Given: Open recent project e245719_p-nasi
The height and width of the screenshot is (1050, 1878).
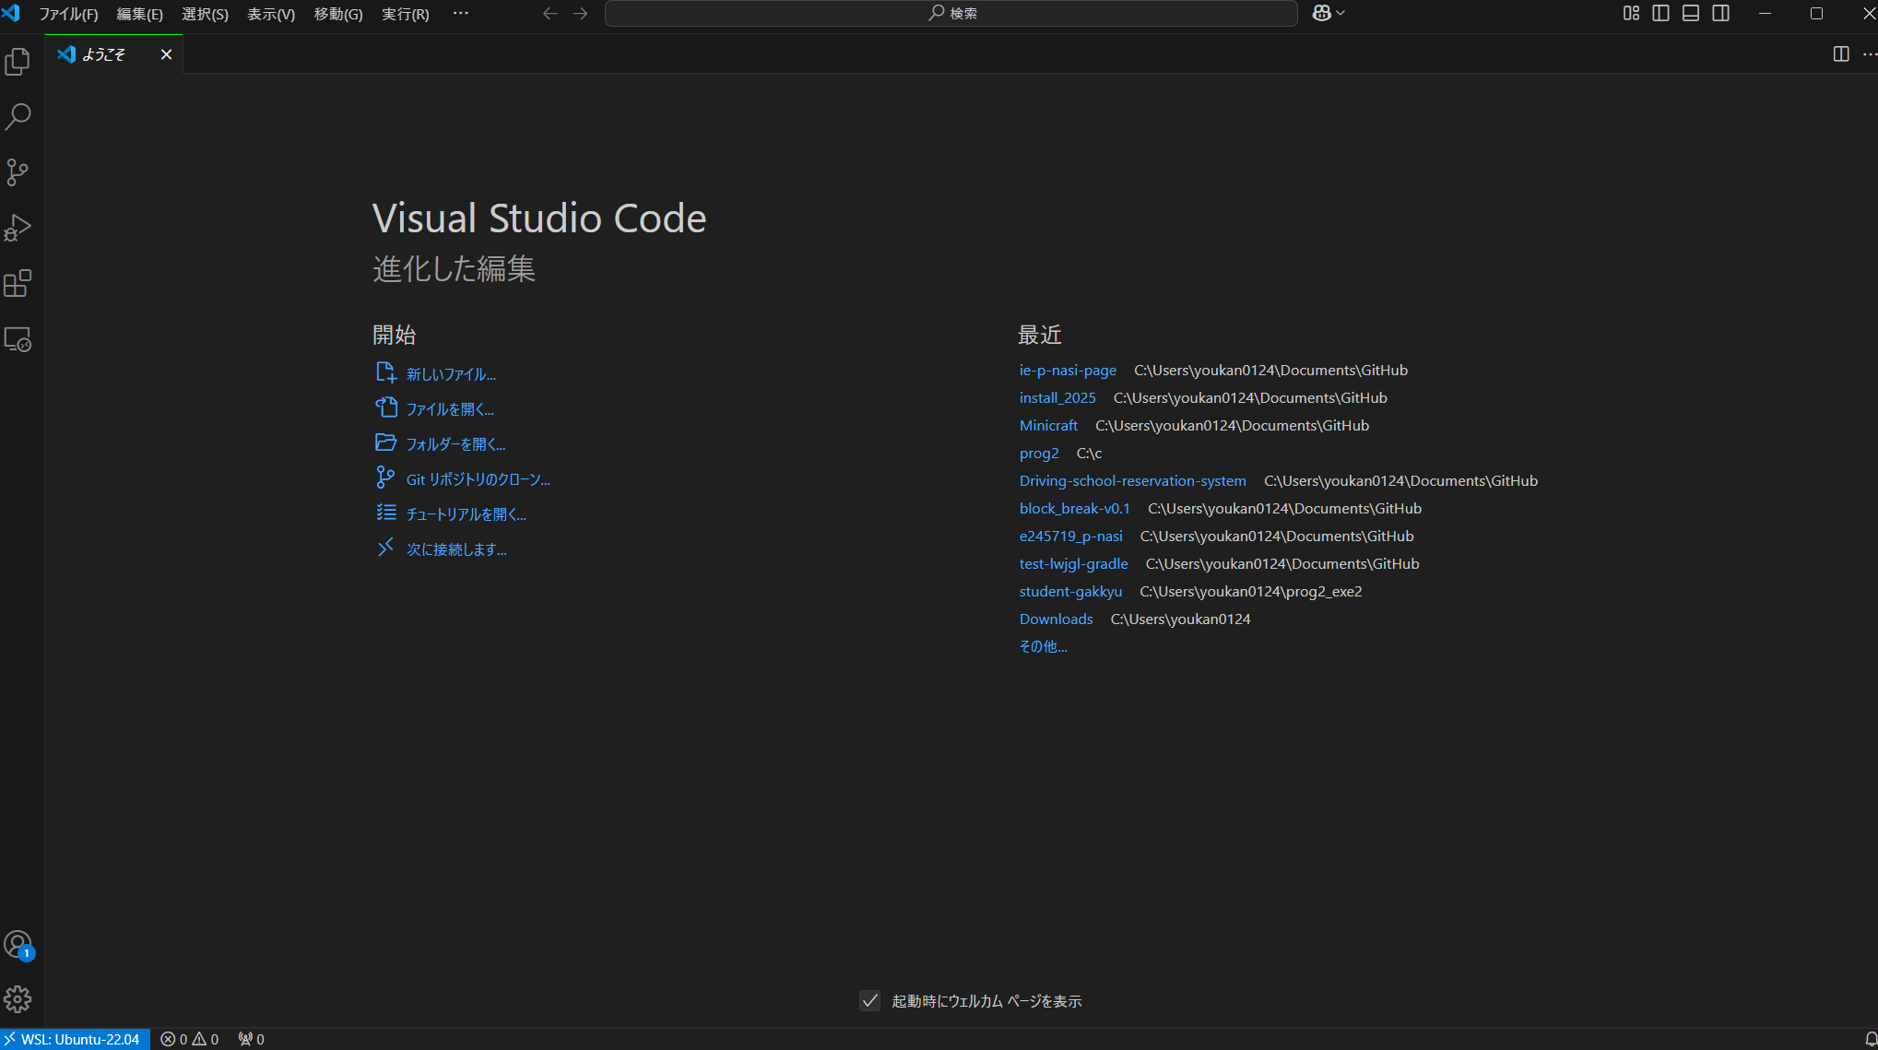Looking at the screenshot, I should coord(1070,536).
